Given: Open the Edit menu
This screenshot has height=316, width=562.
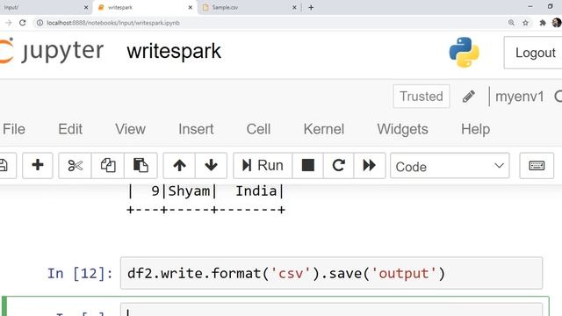Looking at the screenshot, I should coord(70,129).
